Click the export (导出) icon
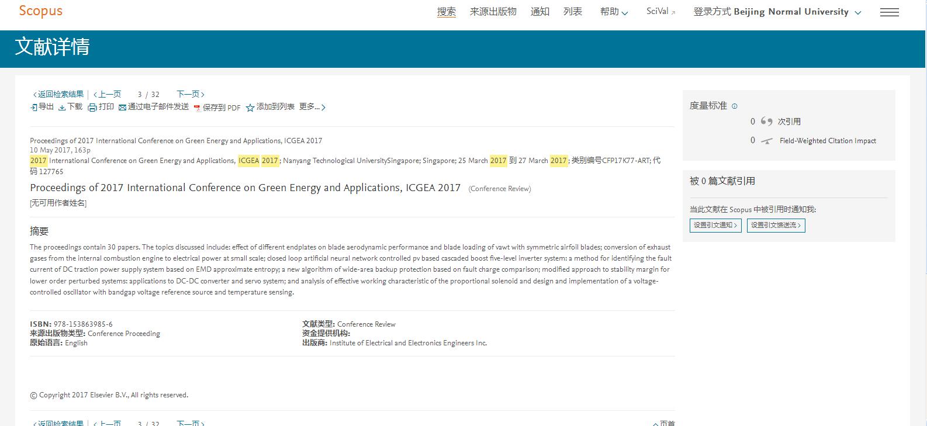 click(33, 107)
